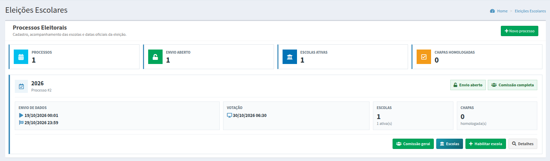Screen dimensions: 550x161
Task: Click the PROCESSOS stat label
Action: coord(42,52)
